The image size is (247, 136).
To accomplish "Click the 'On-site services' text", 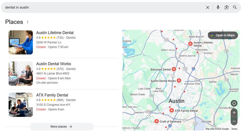I will click(47, 82).
